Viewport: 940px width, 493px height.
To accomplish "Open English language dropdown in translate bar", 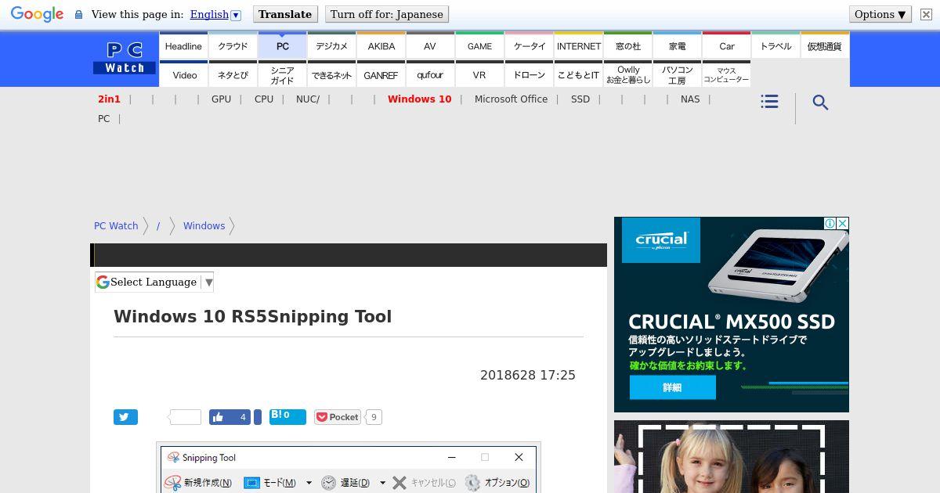I will click(215, 14).
